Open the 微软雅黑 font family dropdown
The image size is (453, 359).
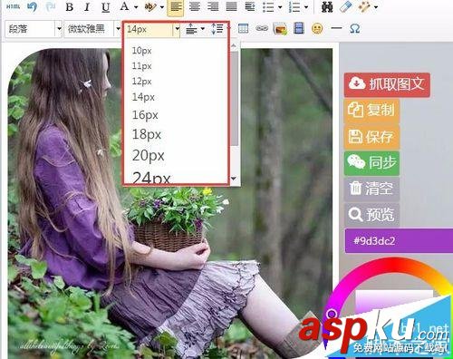coord(92,29)
